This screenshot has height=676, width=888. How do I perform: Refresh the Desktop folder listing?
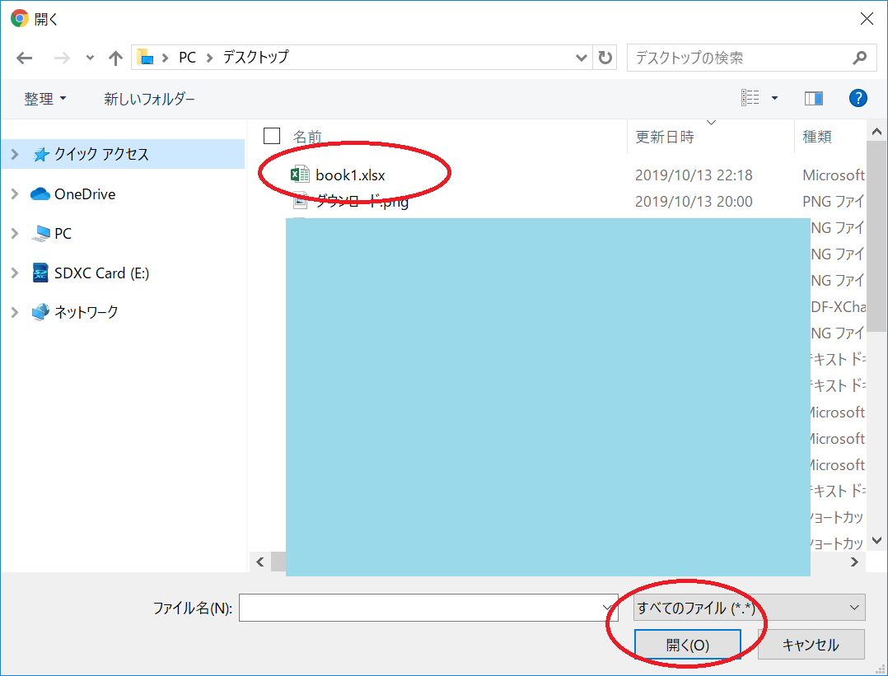click(605, 58)
